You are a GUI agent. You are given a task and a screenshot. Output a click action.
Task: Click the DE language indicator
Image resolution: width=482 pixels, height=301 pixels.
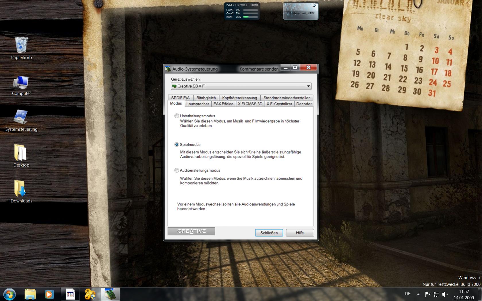[x=408, y=294]
